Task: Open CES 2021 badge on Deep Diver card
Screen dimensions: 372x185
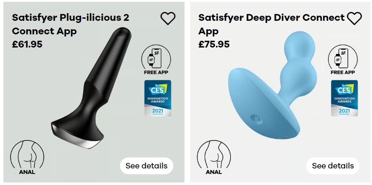Action: coord(344,98)
